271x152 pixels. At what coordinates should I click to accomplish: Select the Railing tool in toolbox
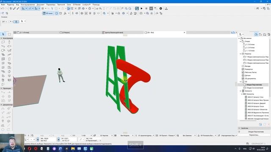(x=9, y=54)
